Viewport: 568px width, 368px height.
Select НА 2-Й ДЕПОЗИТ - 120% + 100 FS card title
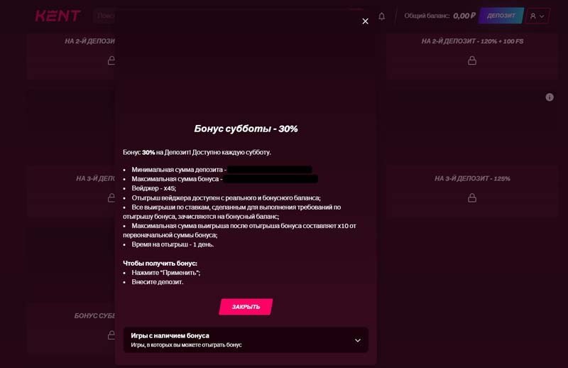pyautogui.click(x=472, y=41)
